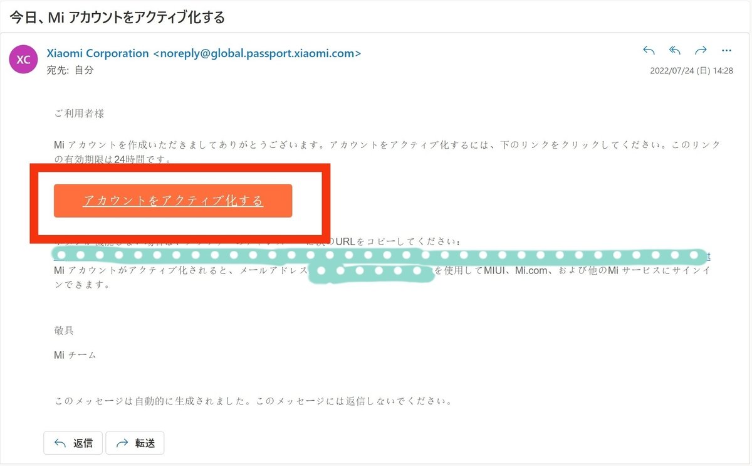Open the more actions ellipsis menu

(727, 51)
